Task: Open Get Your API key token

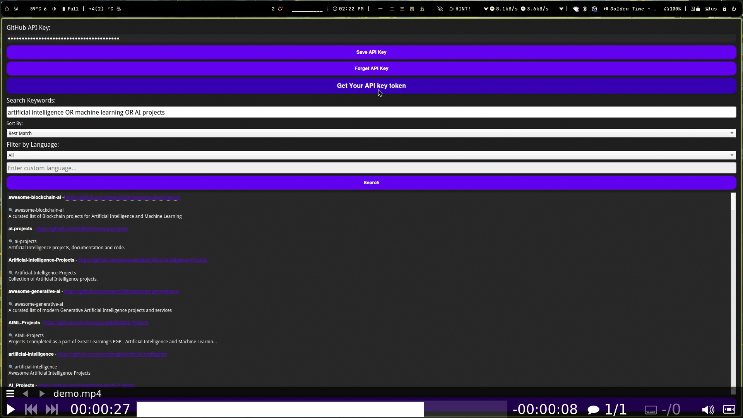Action: click(371, 86)
